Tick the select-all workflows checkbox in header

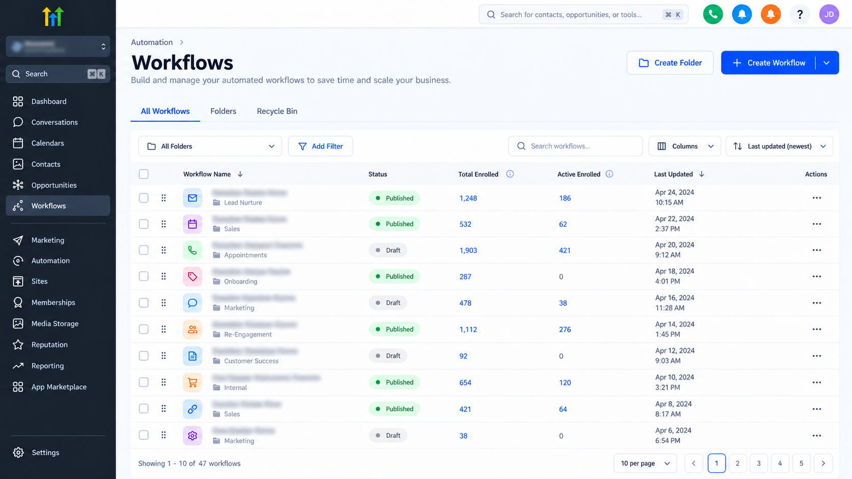(144, 174)
